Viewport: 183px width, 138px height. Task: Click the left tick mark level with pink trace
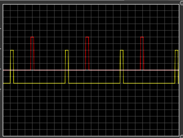(1, 69)
